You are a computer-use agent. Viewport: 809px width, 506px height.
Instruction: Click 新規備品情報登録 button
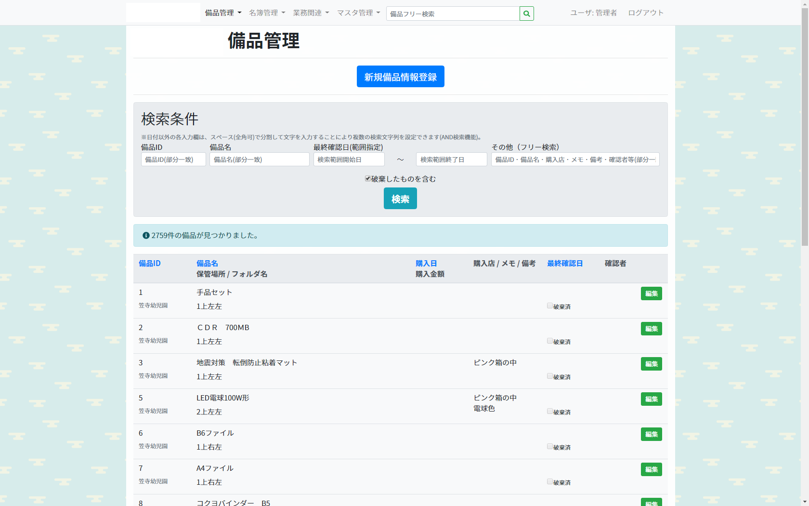pyautogui.click(x=401, y=77)
